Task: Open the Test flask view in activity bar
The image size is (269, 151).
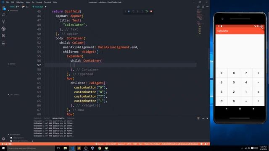Action: point(3,43)
